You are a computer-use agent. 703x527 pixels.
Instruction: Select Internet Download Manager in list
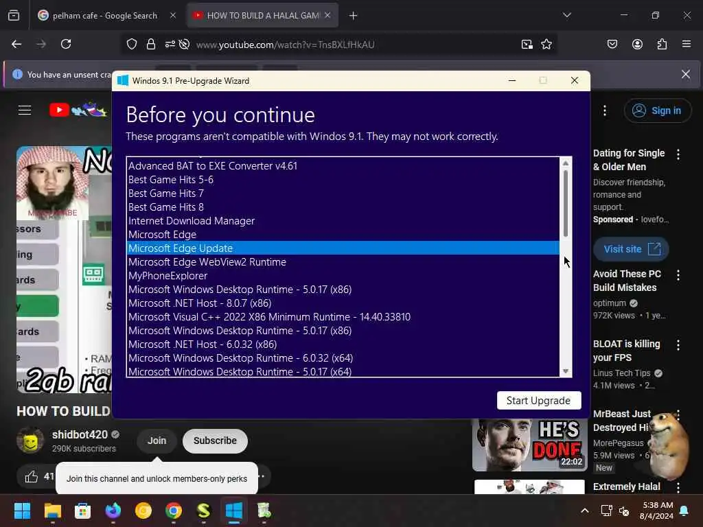pos(343,221)
